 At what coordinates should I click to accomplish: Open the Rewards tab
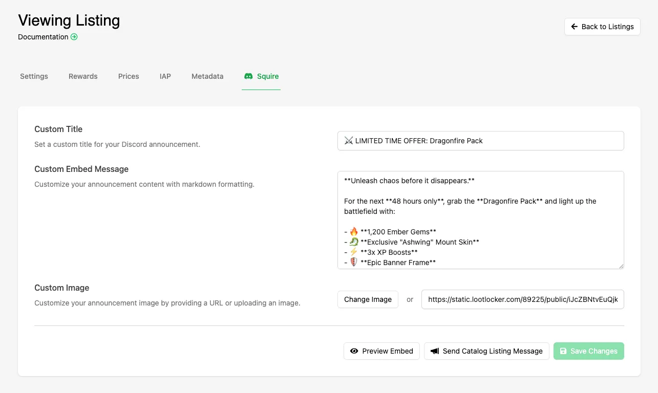83,76
